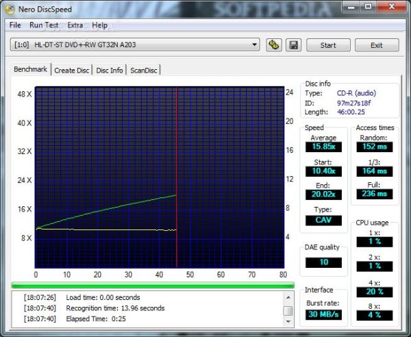Click the red vertical marker in graph

(x=177, y=177)
